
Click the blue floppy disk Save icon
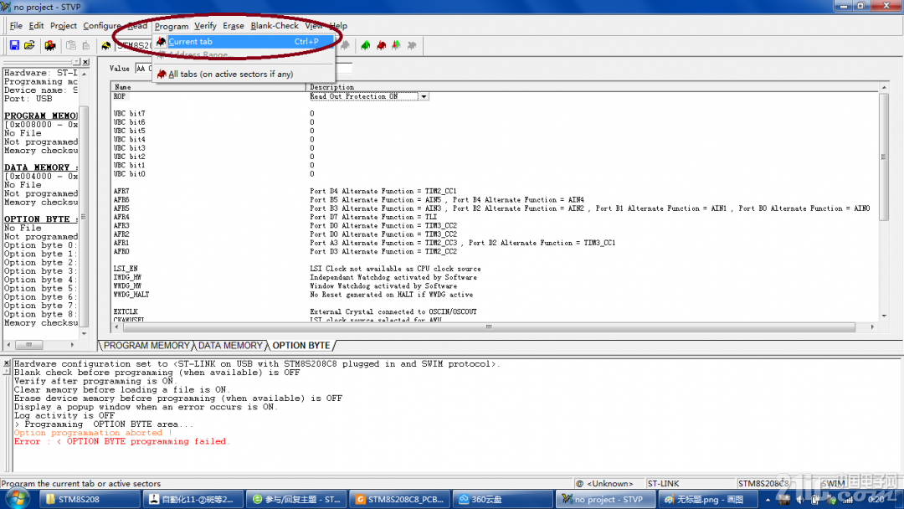14,45
